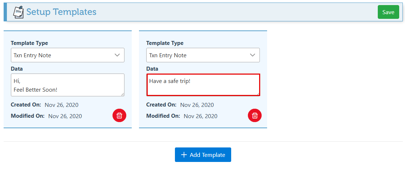Delete the "Feel Better Soon!" template
This screenshot has height=171, width=405.
pos(119,116)
